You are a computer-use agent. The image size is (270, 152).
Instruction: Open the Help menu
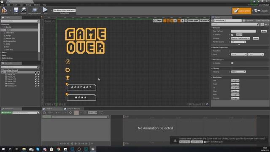pos(44,5)
